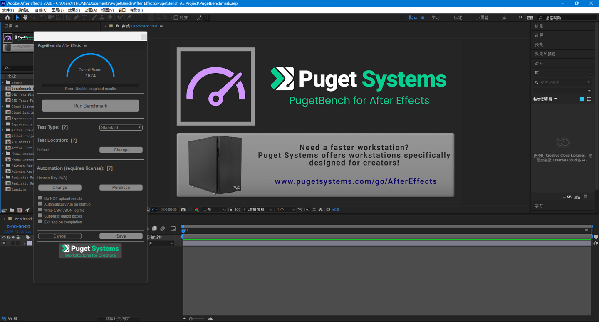Viewport: 599px width, 322px height.
Task: Check Suppress dialog boxes option
Action: (40, 215)
